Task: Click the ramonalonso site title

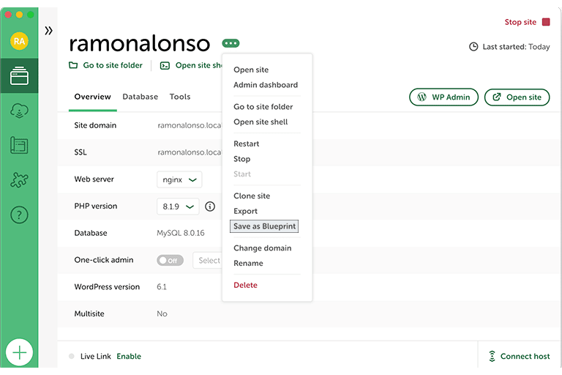Action: coord(140,44)
